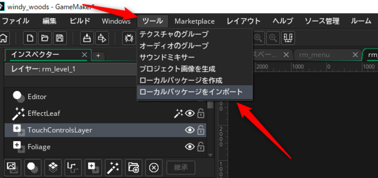This screenshot has width=378, height=178.
Task: Zoom out using the magnifier minus icon
Action: click(x=258, y=38)
